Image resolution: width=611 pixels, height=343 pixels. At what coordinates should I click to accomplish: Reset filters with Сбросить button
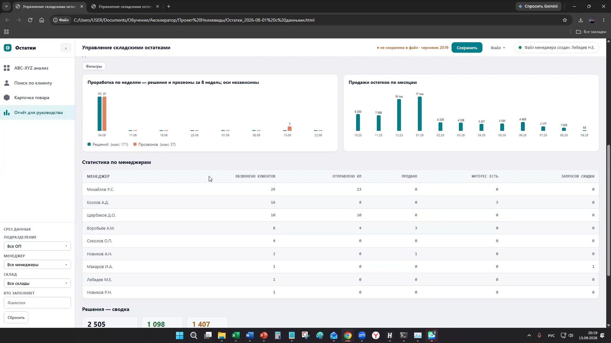16,318
